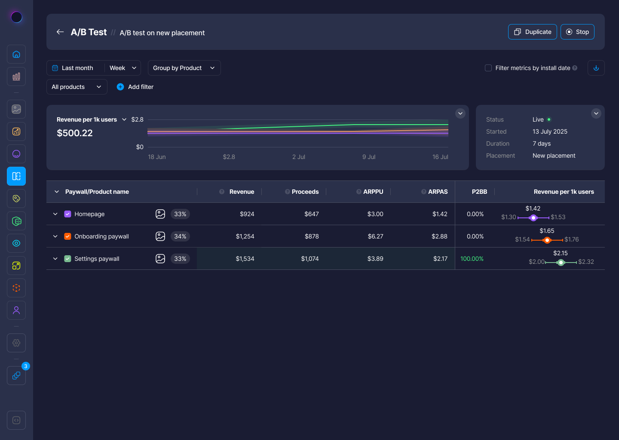Stop the A/B test
The image size is (619, 440).
[577, 32]
